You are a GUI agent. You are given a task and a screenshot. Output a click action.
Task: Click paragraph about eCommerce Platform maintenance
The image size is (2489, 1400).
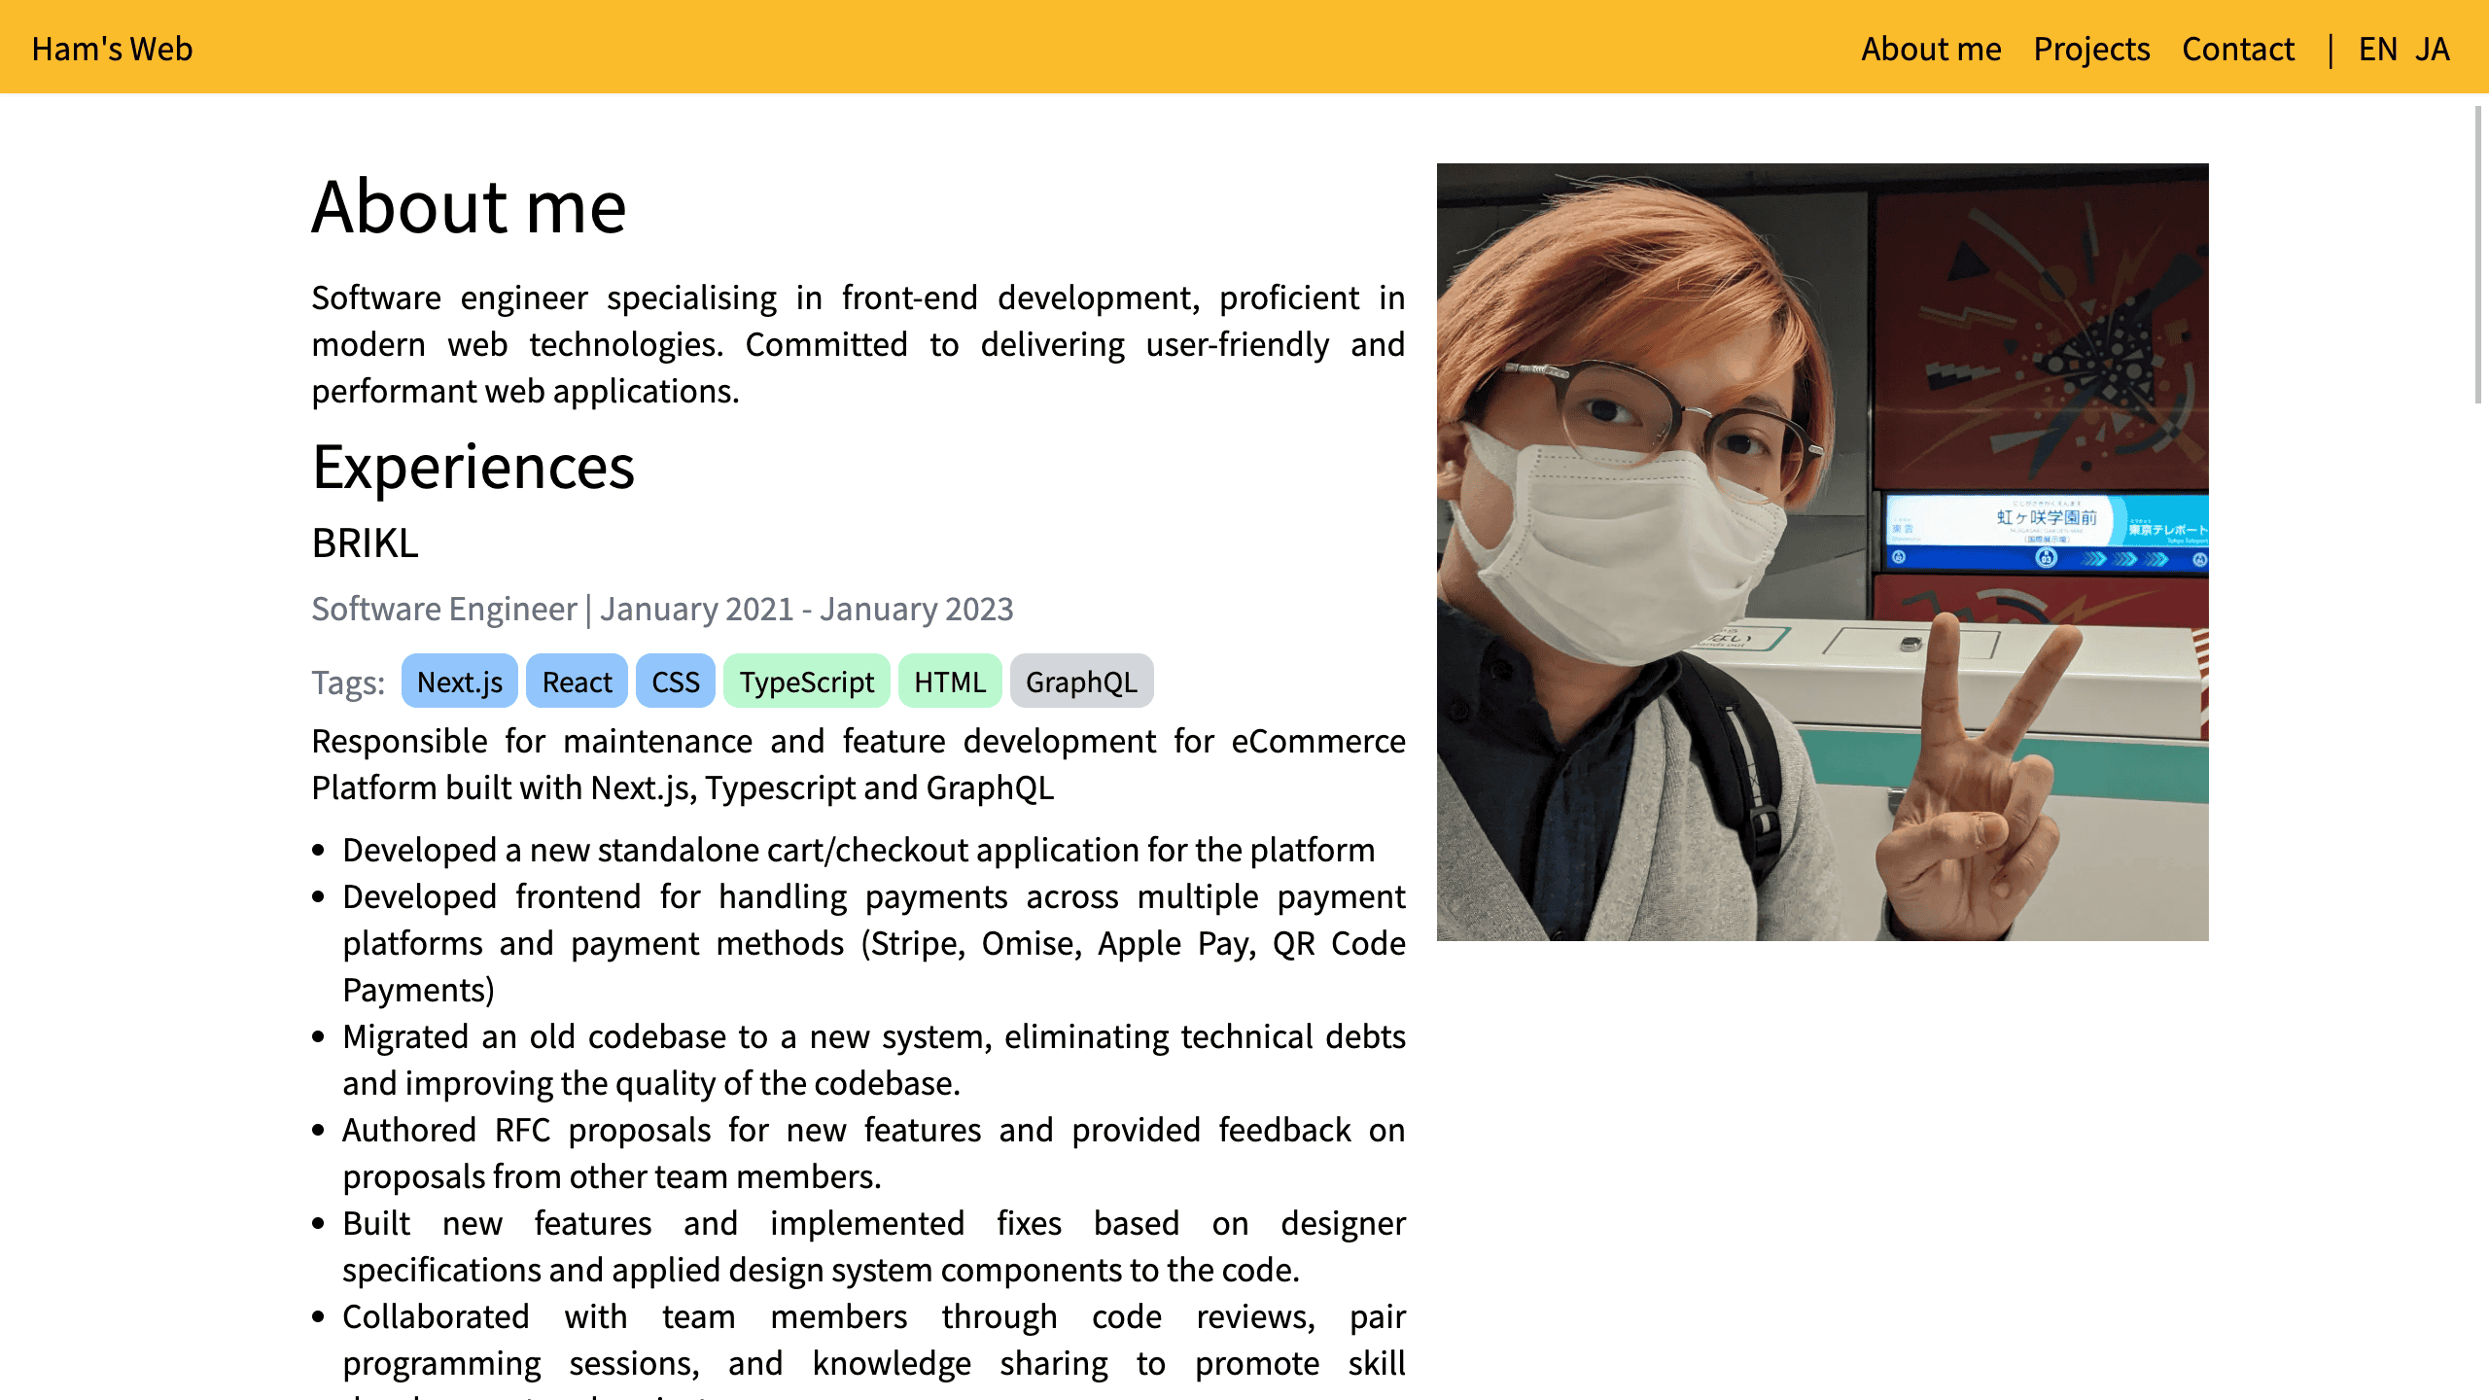coord(858,764)
